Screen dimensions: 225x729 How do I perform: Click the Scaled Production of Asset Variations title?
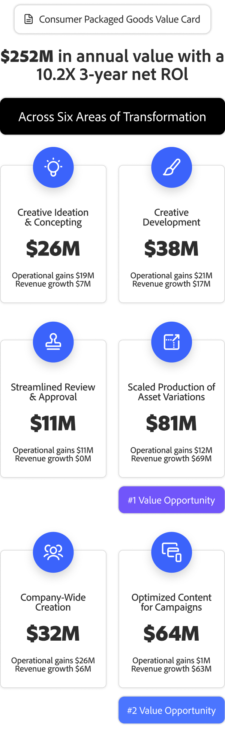(171, 392)
